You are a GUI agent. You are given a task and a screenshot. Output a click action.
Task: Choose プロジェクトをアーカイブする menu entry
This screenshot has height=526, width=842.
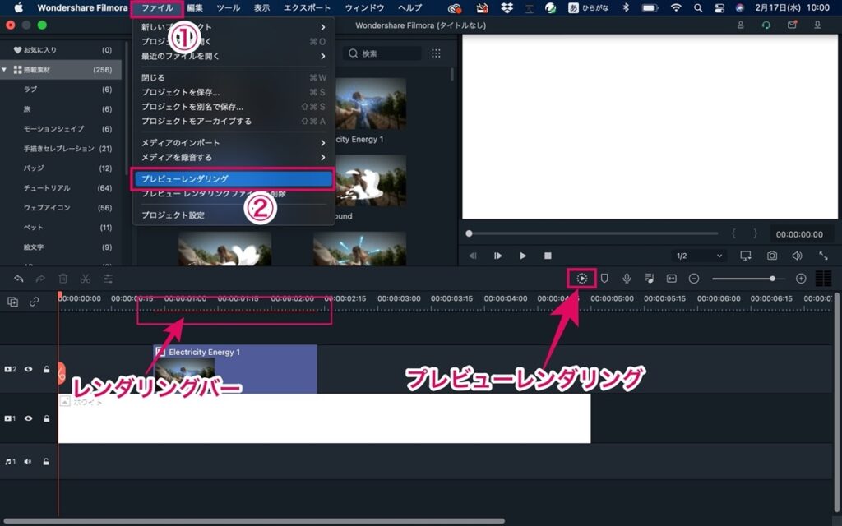233,122
